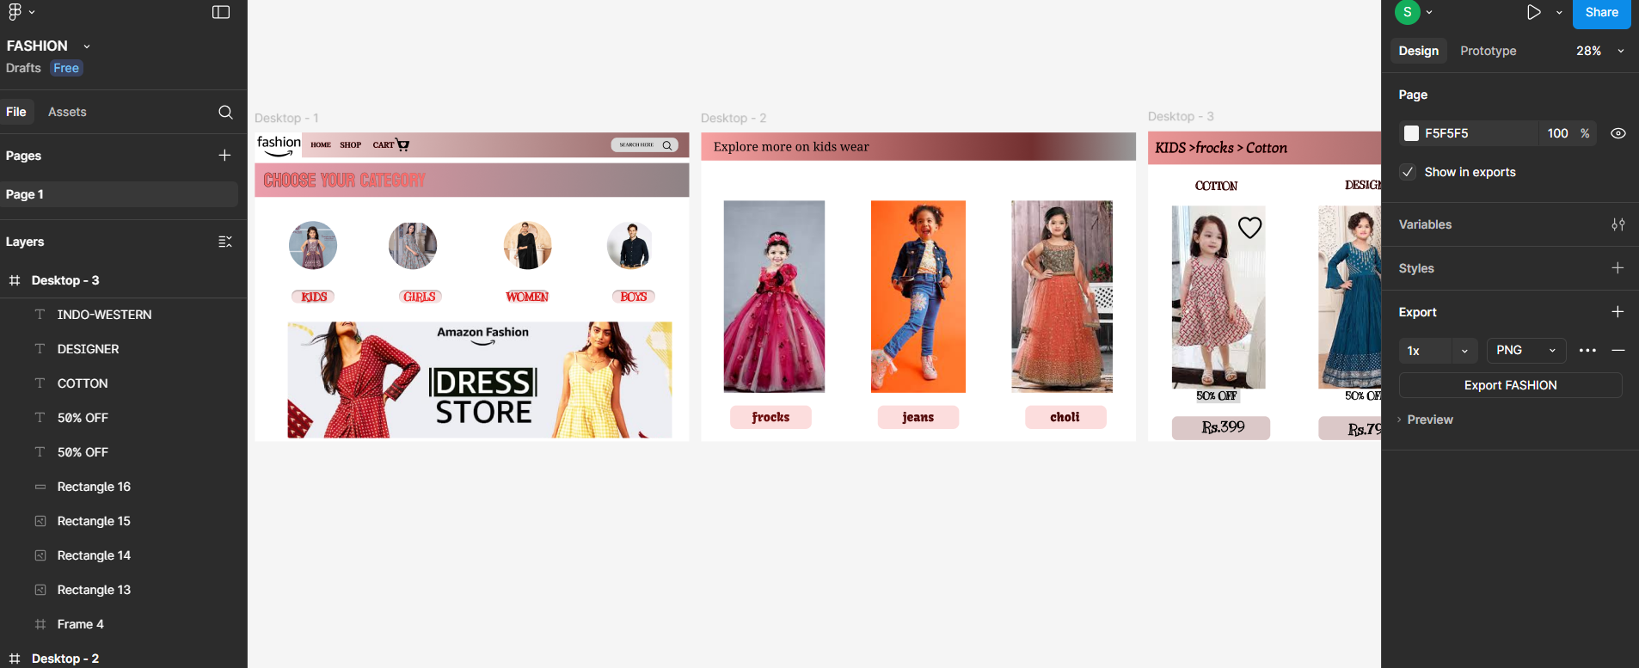Viewport: 1639px width, 668px height.
Task: Open FASHION file name dropdown
Action: coord(87,46)
